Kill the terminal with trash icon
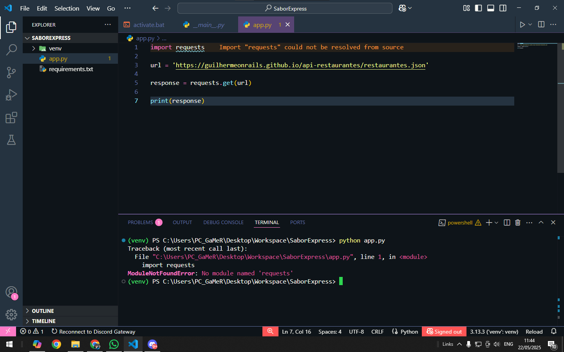The height and width of the screenshot is (352, 564). point(518,223)
